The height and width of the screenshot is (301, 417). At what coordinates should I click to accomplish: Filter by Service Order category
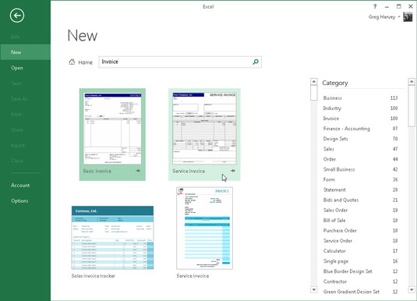click(360, 241)
